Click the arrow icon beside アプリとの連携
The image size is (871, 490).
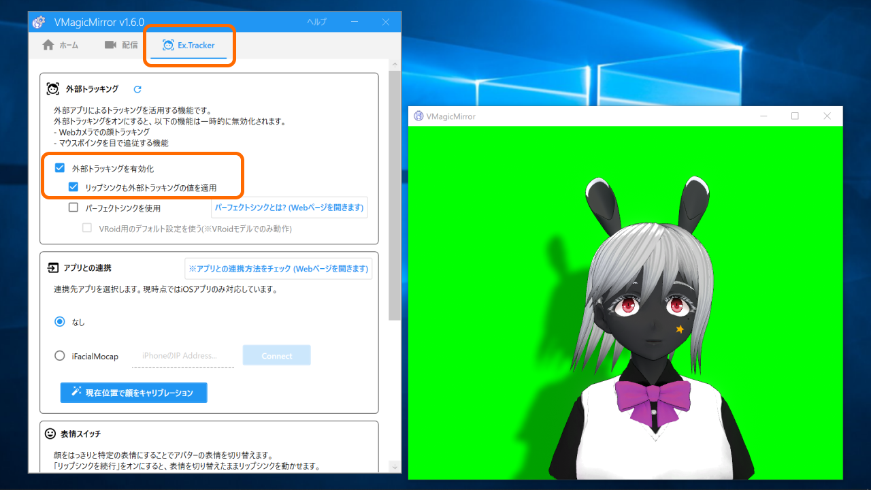point(52,268)
